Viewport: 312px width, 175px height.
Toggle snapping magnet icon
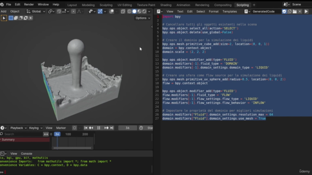(58, 12)
